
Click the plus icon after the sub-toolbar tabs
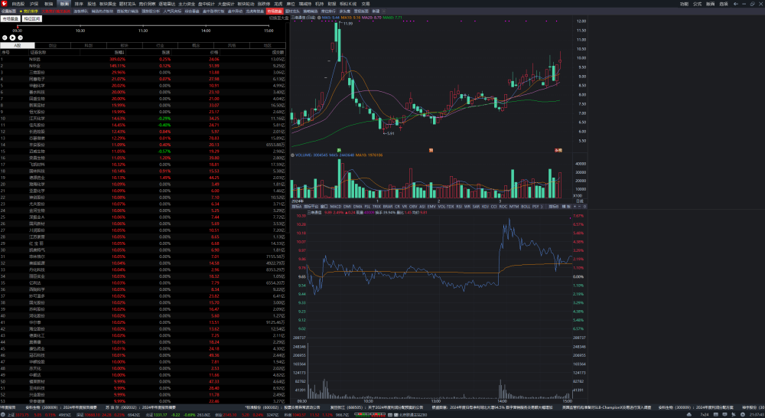tap(385, 11)
